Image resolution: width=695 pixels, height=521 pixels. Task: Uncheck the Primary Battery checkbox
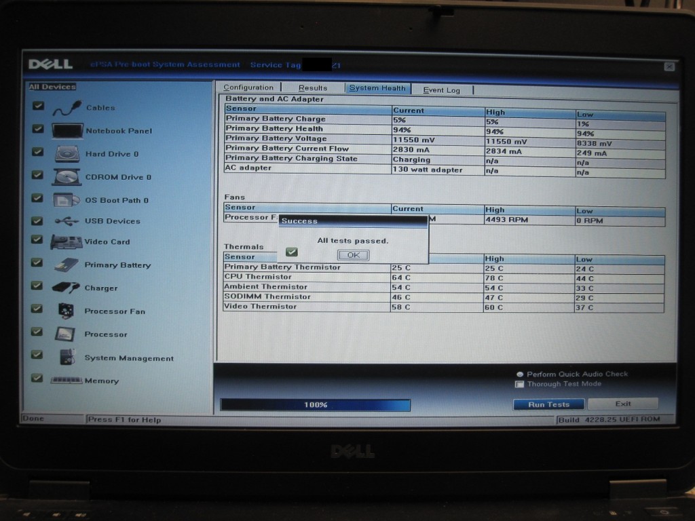coord(37,263)
